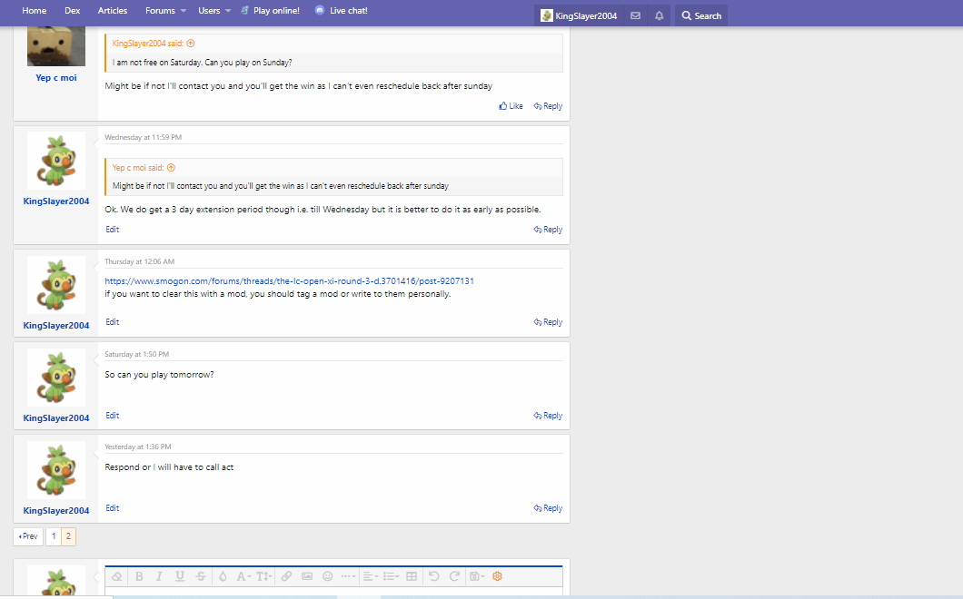Reply to the Wednesday 11:59 PM post
This screenshot has height=599, width=963.
tap(548, 230)
